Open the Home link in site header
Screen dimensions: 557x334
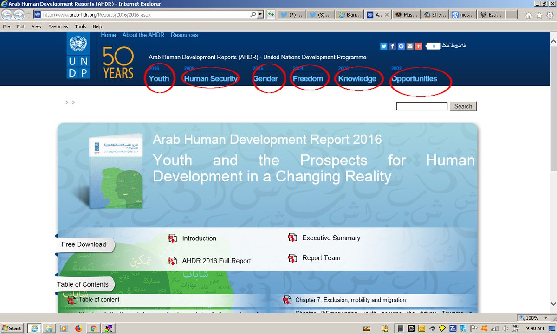[x=109, y=35]
